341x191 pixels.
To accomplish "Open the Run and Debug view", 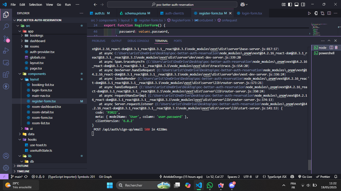I will pyautogui.click(x=6, y=51).
